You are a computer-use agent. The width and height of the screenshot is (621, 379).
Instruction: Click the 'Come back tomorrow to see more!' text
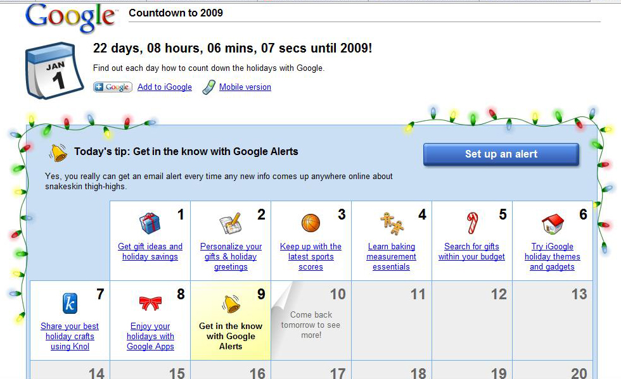click(x=311, y=325)
